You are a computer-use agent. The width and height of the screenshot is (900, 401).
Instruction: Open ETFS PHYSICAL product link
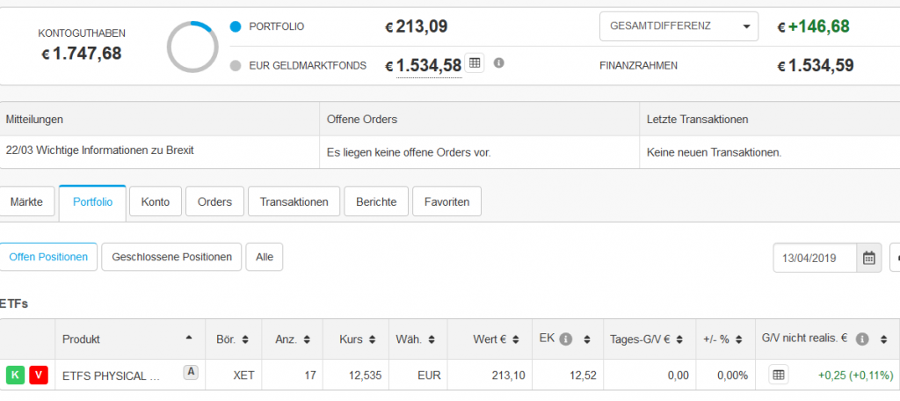pos(112,375)
